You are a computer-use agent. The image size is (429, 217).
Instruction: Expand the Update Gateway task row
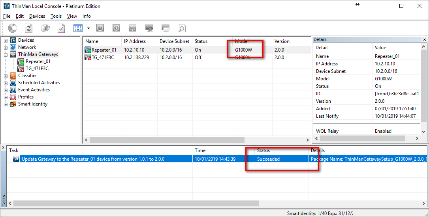coord(10,159)
